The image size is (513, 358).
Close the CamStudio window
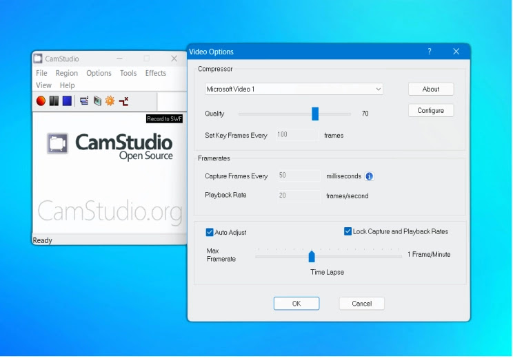pyautogui.click(x=174, y=59)
